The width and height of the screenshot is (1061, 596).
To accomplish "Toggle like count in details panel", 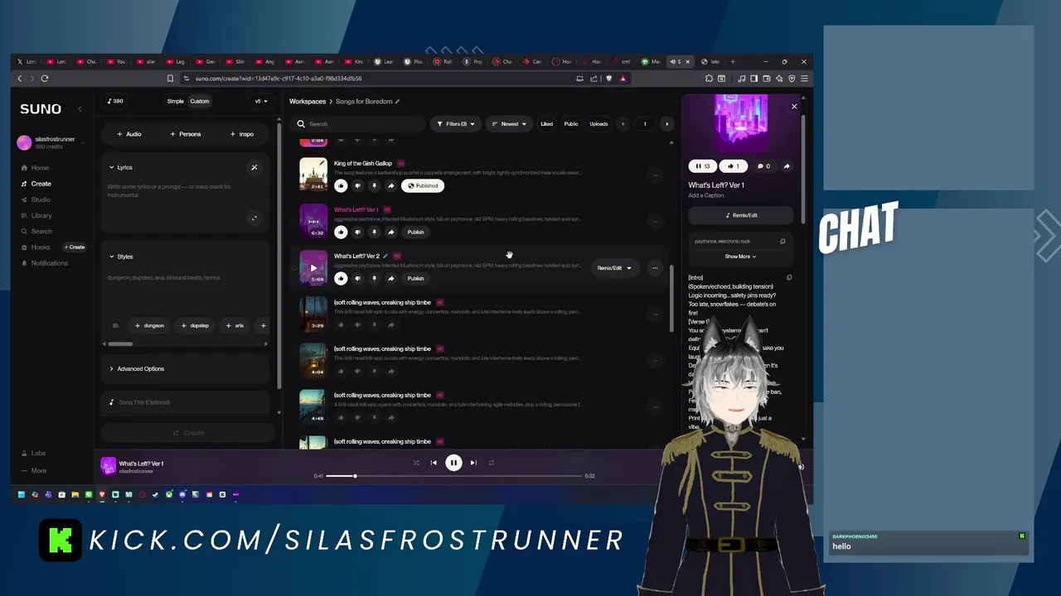I will (733, 166).
